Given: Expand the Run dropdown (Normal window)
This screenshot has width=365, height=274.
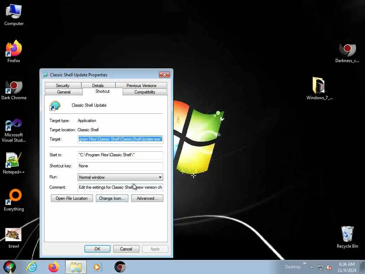Looking at the screenshot, I should pyautogui.click(x=120, y=177).
